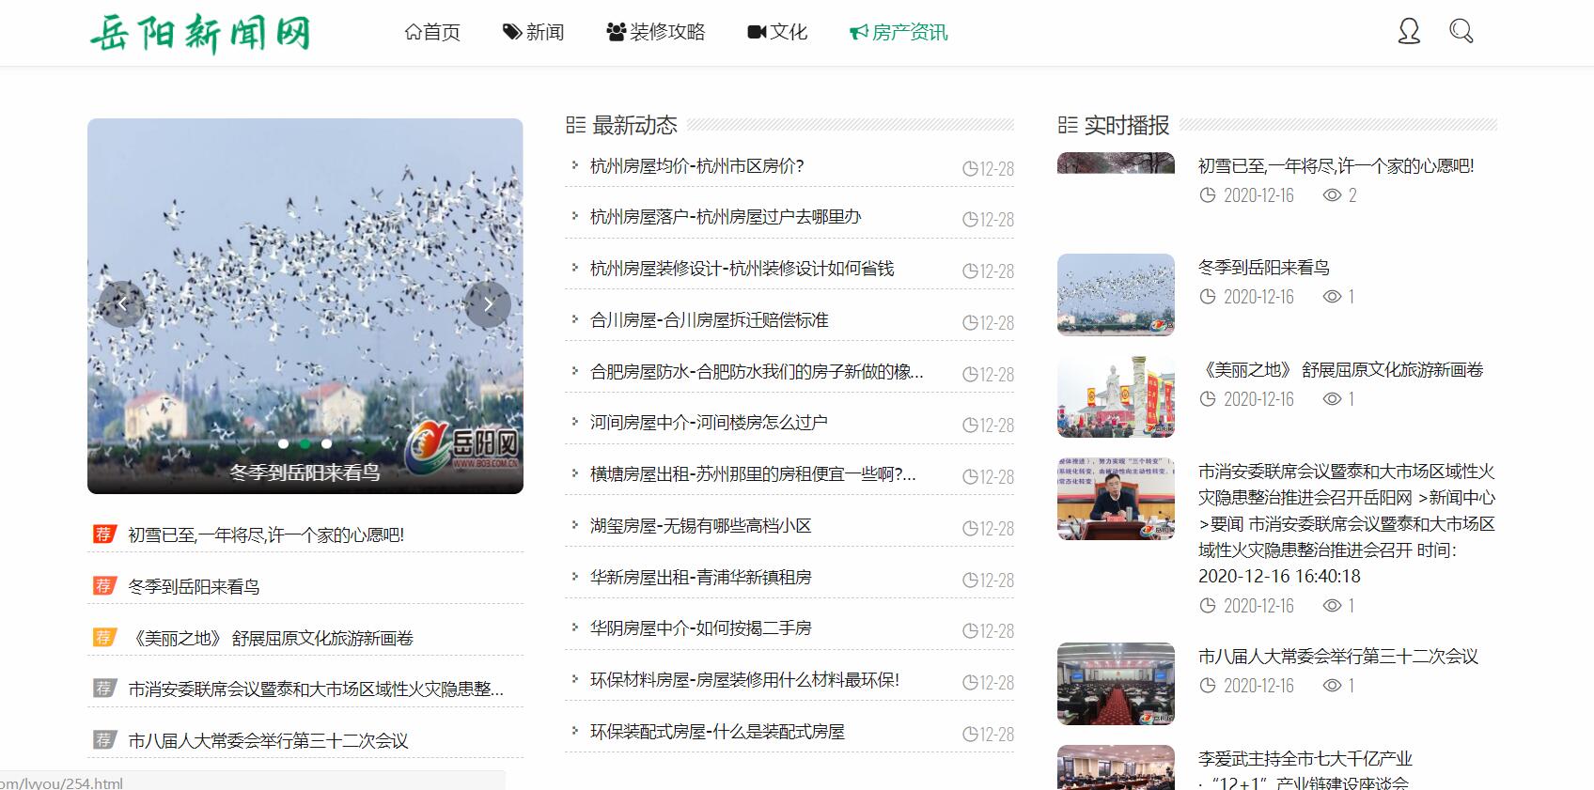Click red 荐 badge beside 初雪已至
1594x790 pixels.
(x=103, y=534)
